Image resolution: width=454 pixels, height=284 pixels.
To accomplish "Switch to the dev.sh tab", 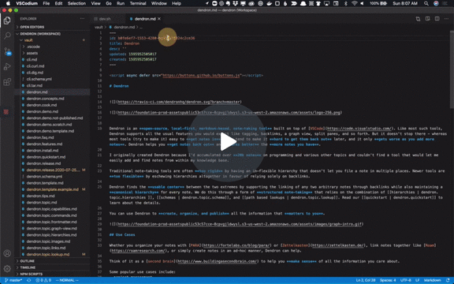I will tap(105, 19).
